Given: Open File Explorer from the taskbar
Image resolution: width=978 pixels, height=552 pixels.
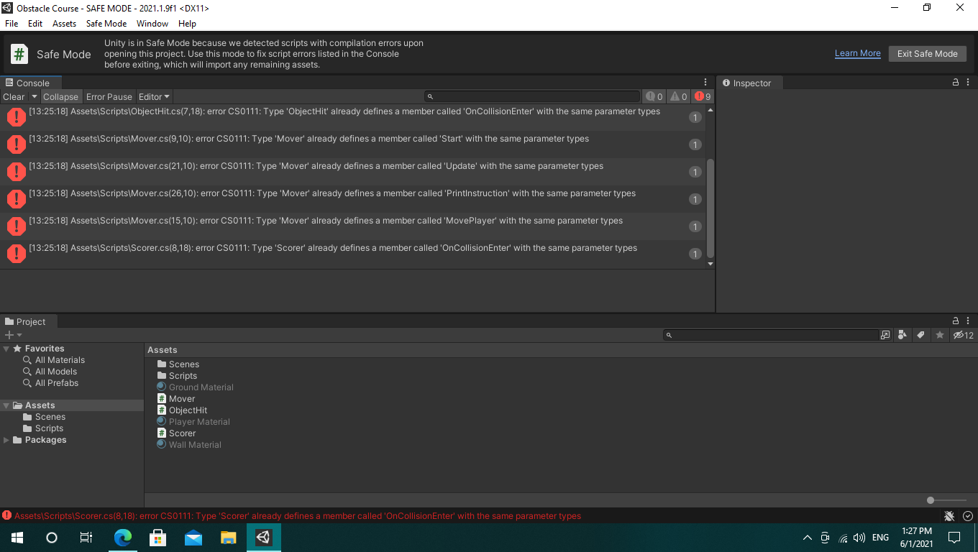Looking at the screenshot, I should click(x=229, y=537).
